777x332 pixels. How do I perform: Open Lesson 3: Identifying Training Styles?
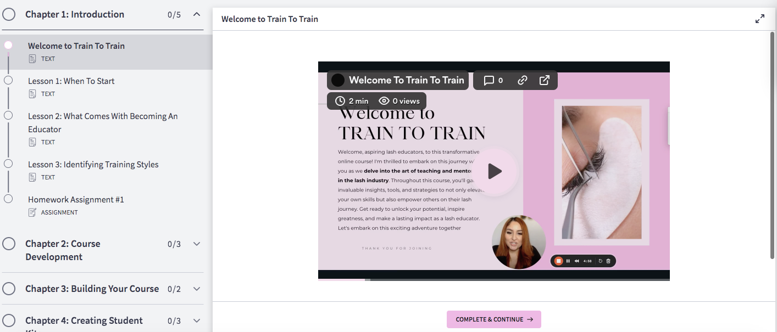[93, 165]
